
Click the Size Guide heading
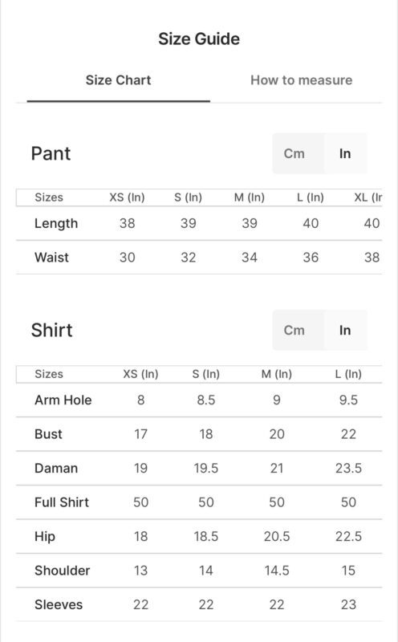(x=199, y=39)
